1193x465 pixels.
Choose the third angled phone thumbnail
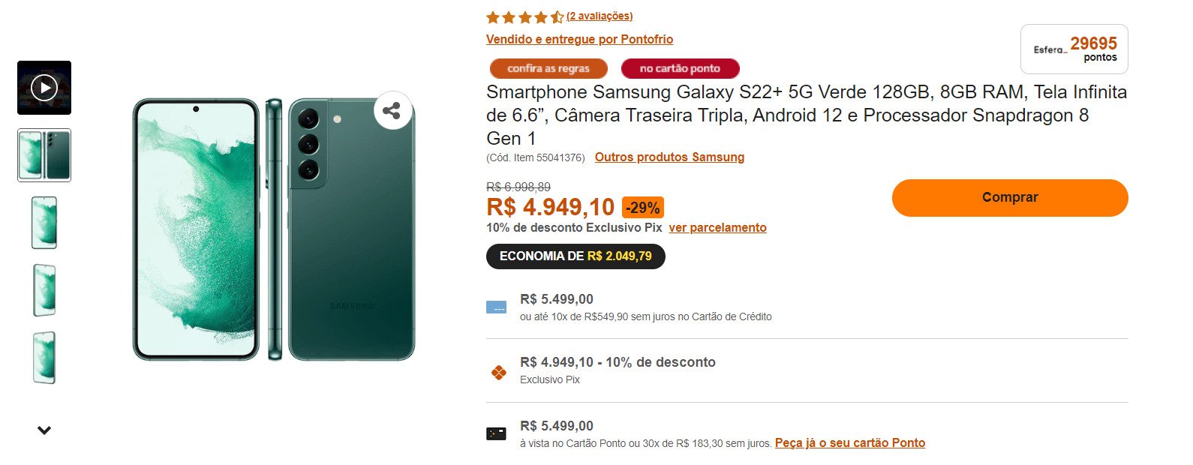pyautogui.click(x=44, y=290)
